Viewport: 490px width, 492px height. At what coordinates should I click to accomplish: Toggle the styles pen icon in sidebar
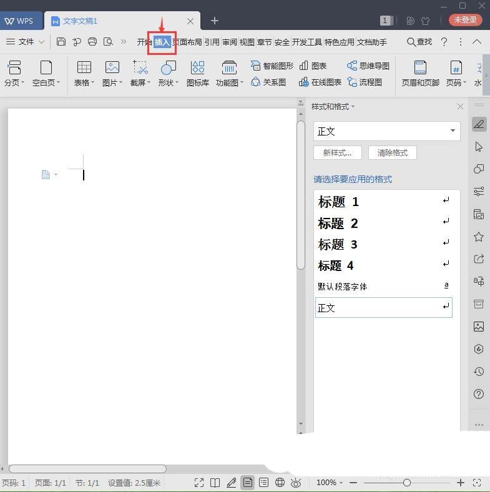coord(479,124)
